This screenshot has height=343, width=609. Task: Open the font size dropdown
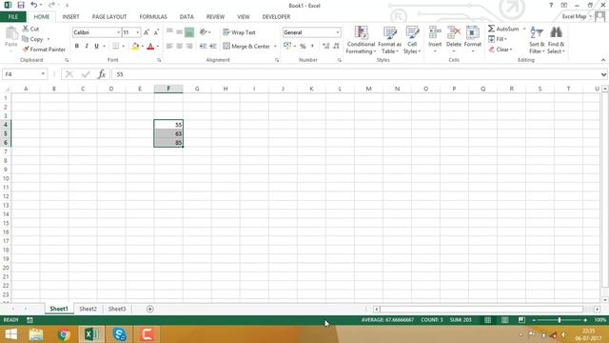pyautogui.click(x=137, y=32)
